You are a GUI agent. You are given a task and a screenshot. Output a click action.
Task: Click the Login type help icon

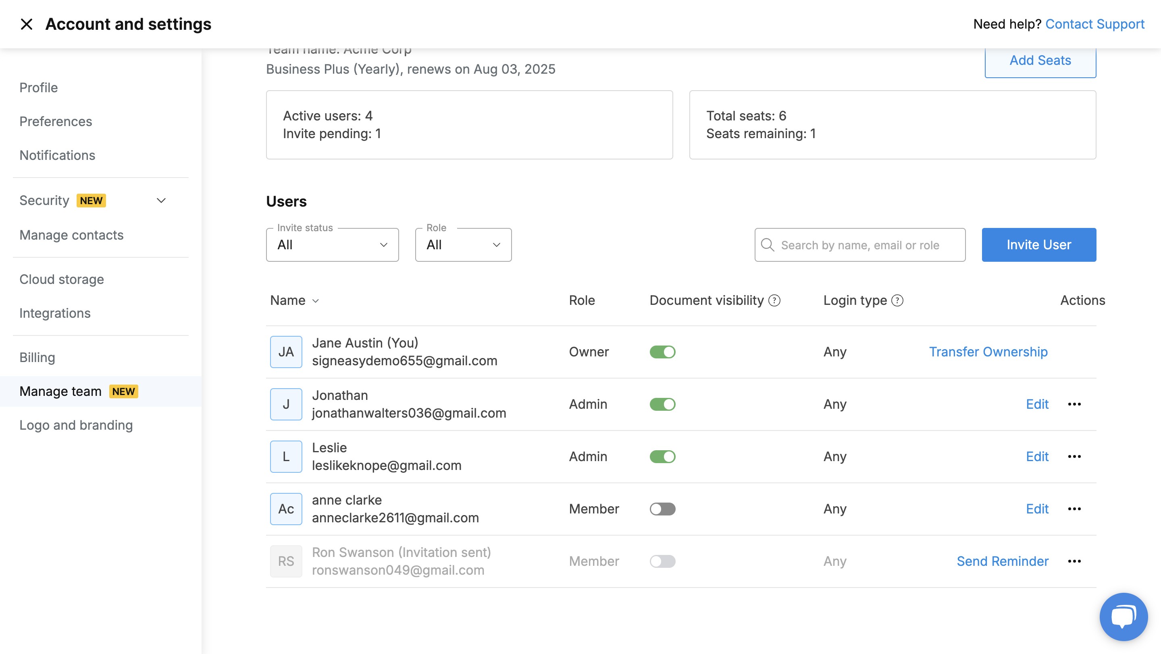tap(897, 300)
